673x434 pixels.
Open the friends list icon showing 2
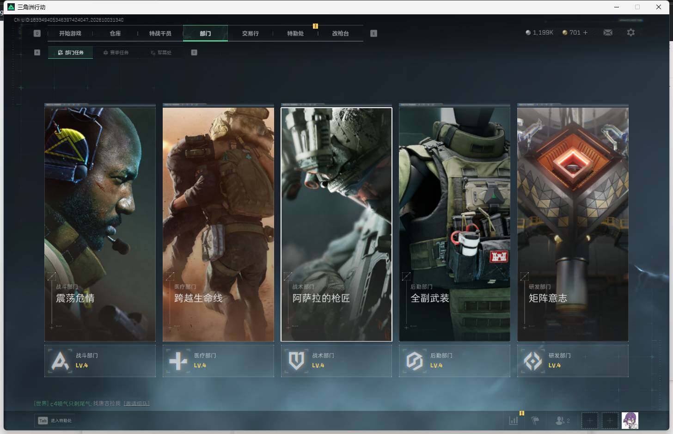click(x=562, y=421)
